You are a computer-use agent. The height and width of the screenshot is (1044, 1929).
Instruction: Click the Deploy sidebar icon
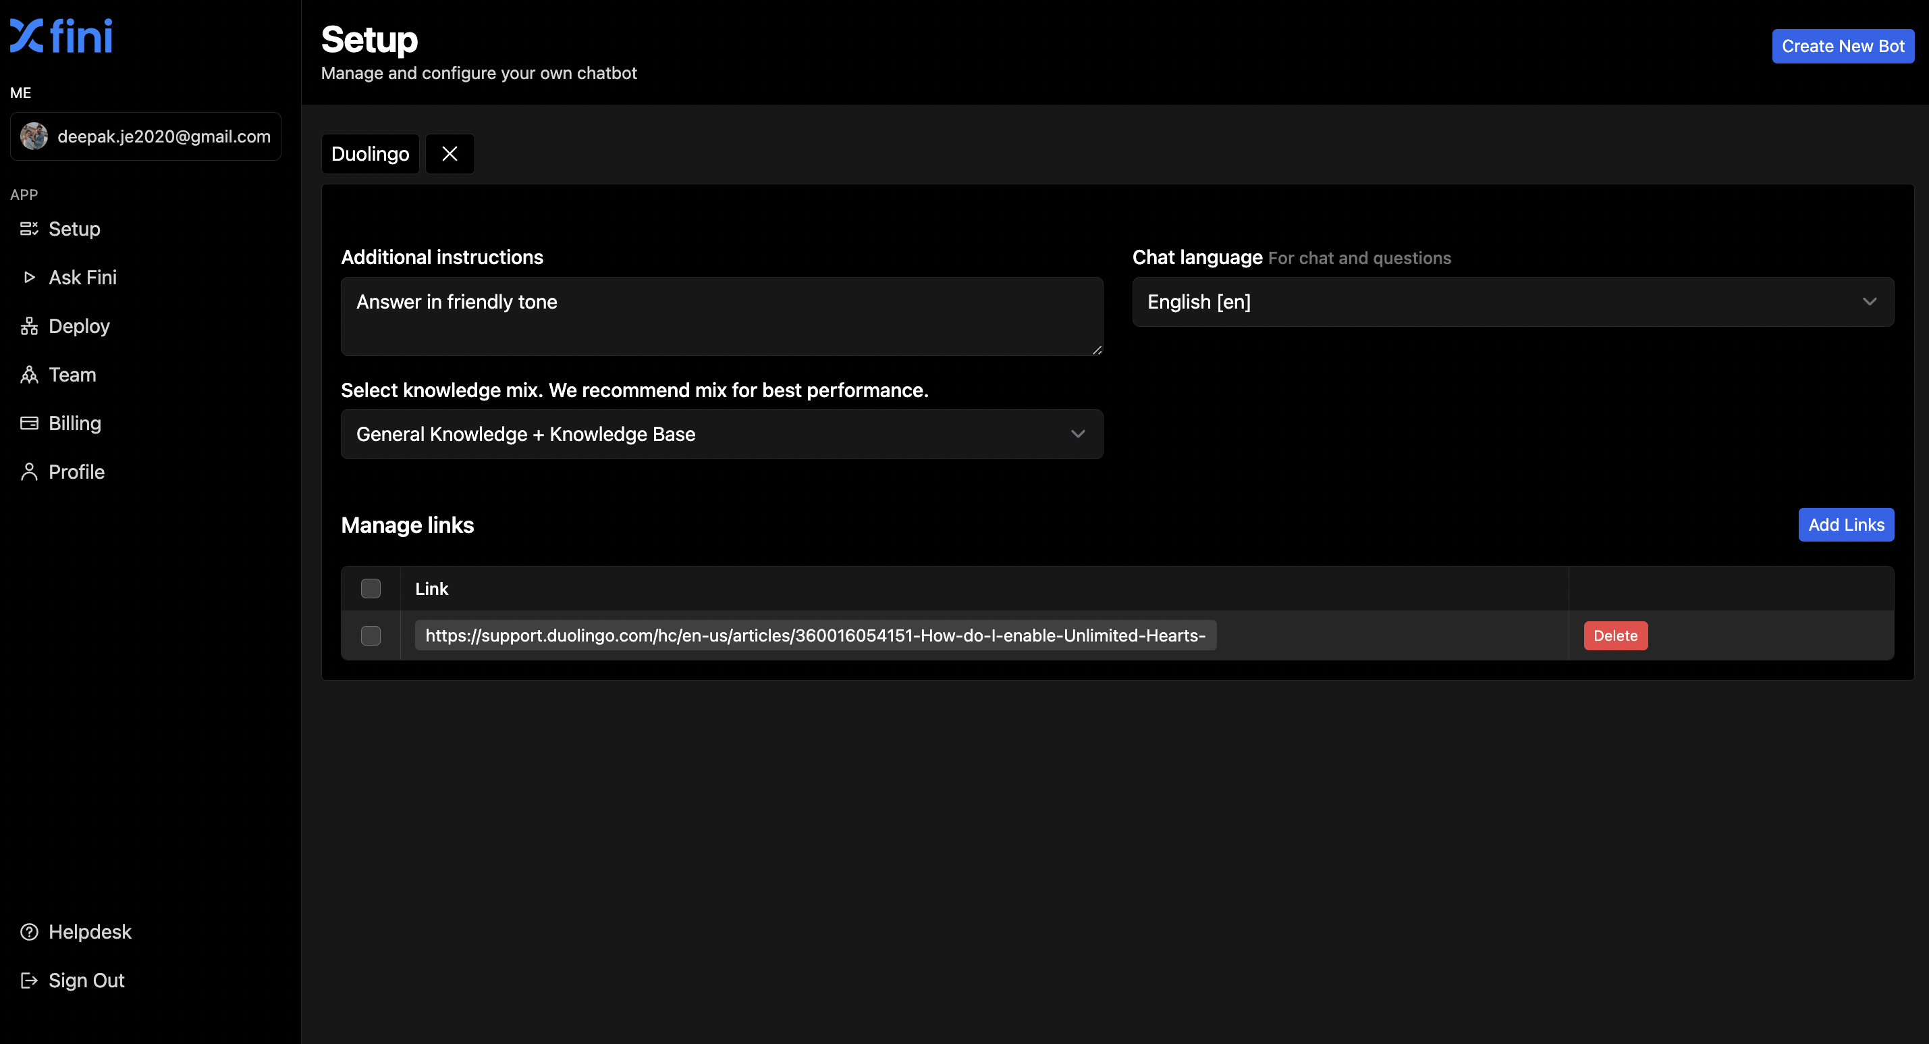tap(29, 326)
